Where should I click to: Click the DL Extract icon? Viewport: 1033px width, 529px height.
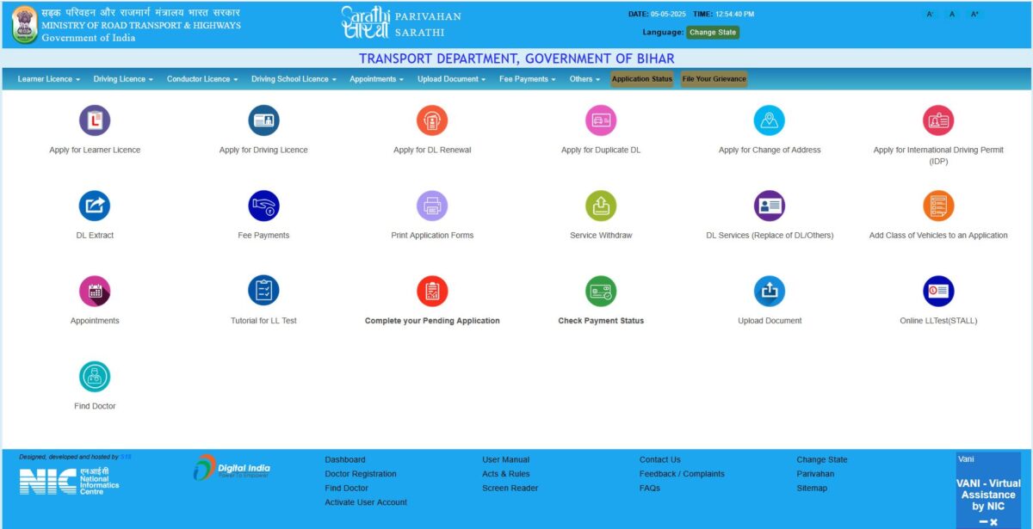(95, 206)
